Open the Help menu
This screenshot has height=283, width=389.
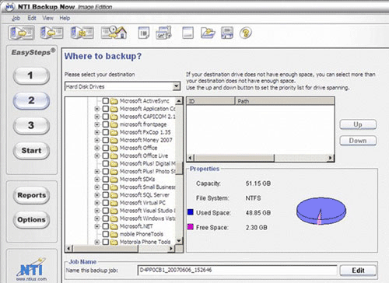coord(65,18)
